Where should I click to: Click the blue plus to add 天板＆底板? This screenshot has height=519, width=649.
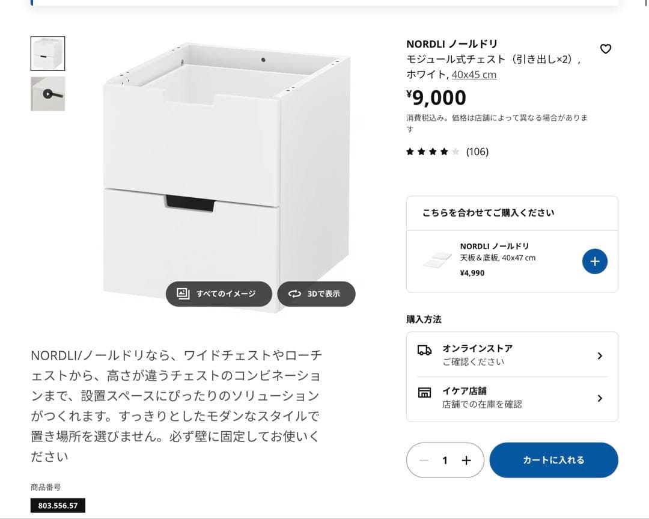[594, 261]
